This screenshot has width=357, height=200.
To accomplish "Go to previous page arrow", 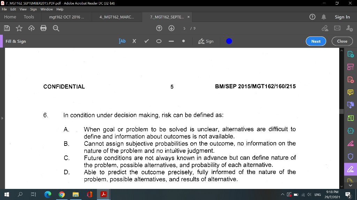I will (x=159, y=28).
